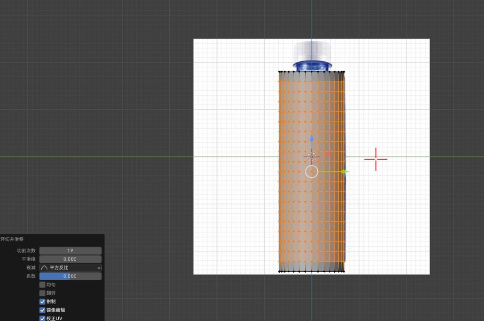Click the blue 系数 slider

point(70,276)
